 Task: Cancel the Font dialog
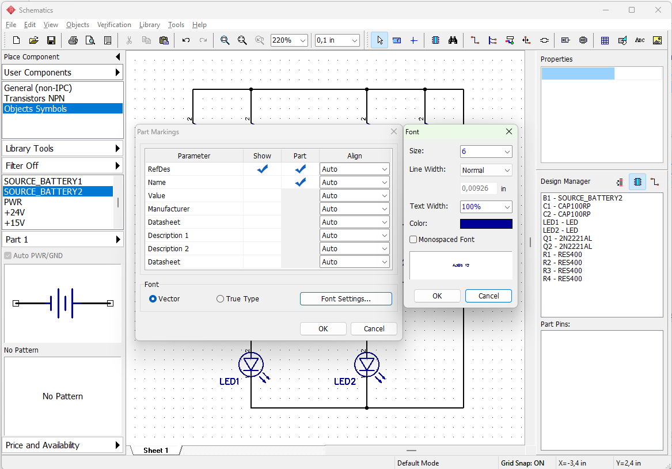[488, 296]
